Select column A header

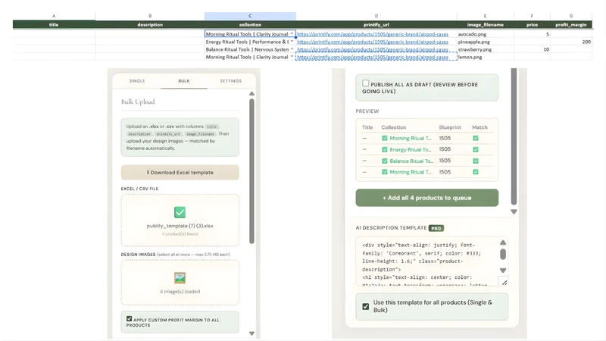(54, 16)
